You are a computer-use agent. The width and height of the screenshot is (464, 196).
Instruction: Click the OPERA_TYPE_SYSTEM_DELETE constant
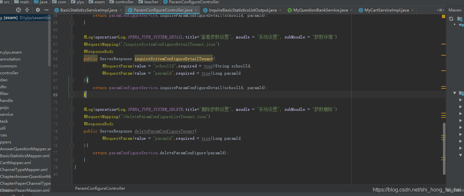point(156,110)
